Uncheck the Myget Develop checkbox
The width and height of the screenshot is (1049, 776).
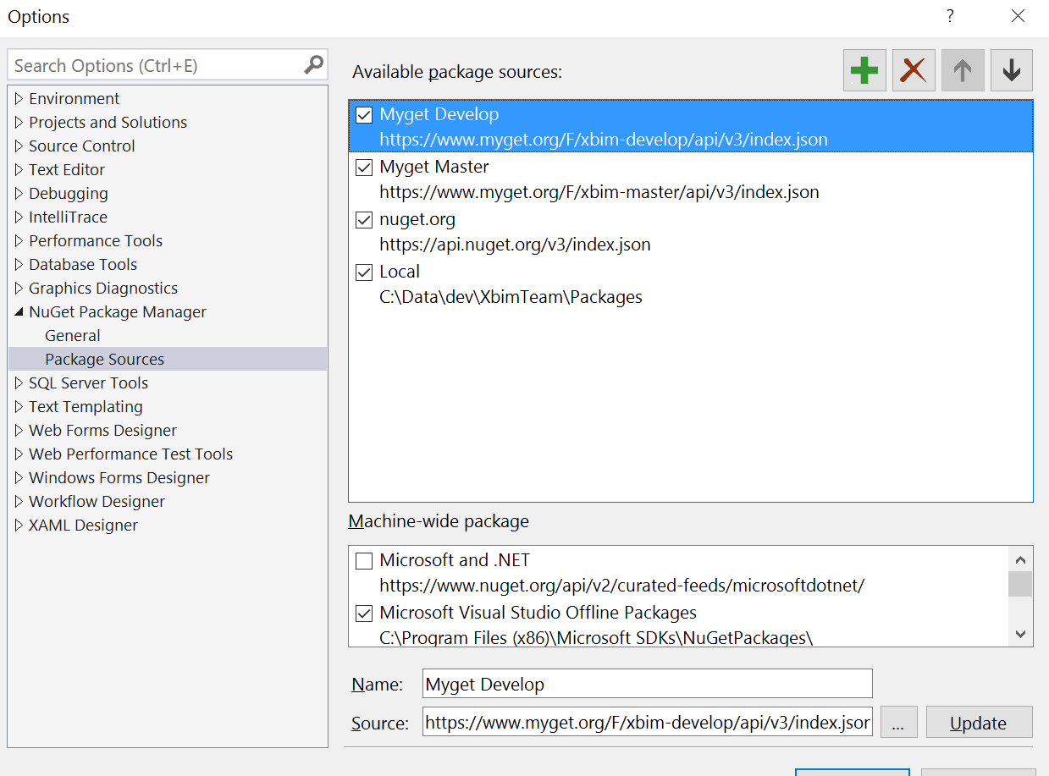(364, 115)
